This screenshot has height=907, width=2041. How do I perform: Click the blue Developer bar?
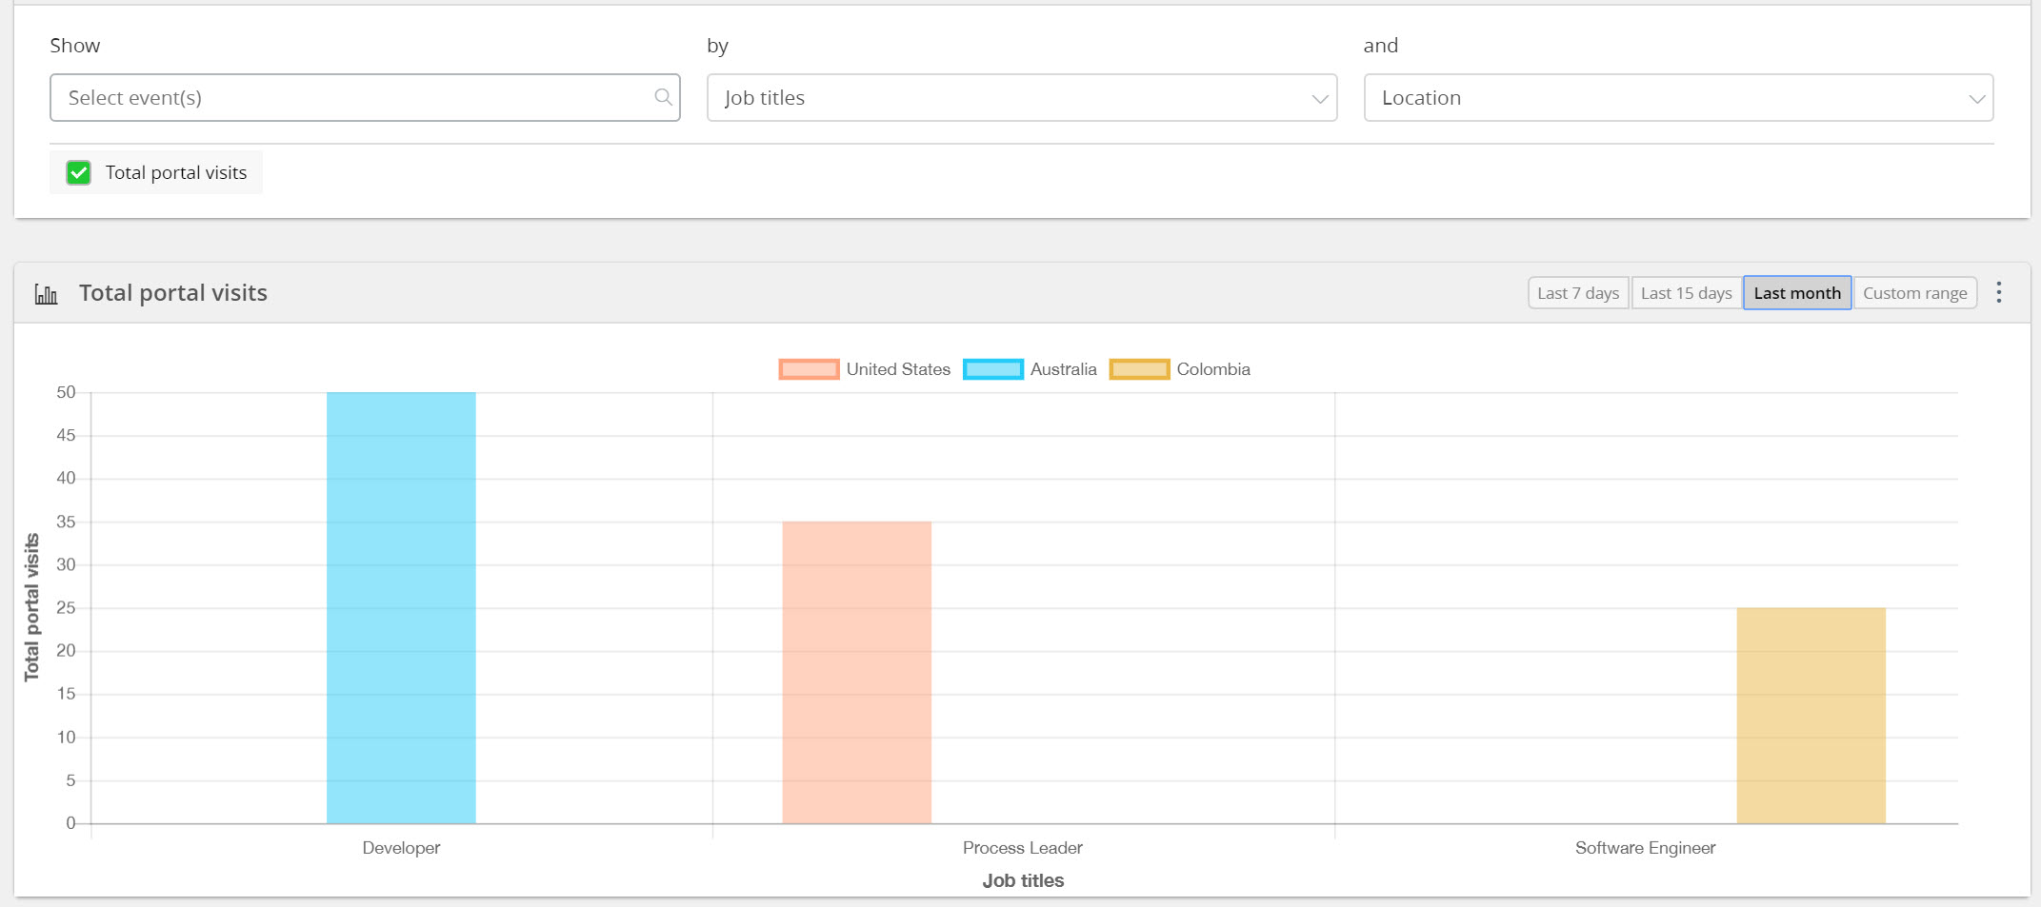click(401, 608)
